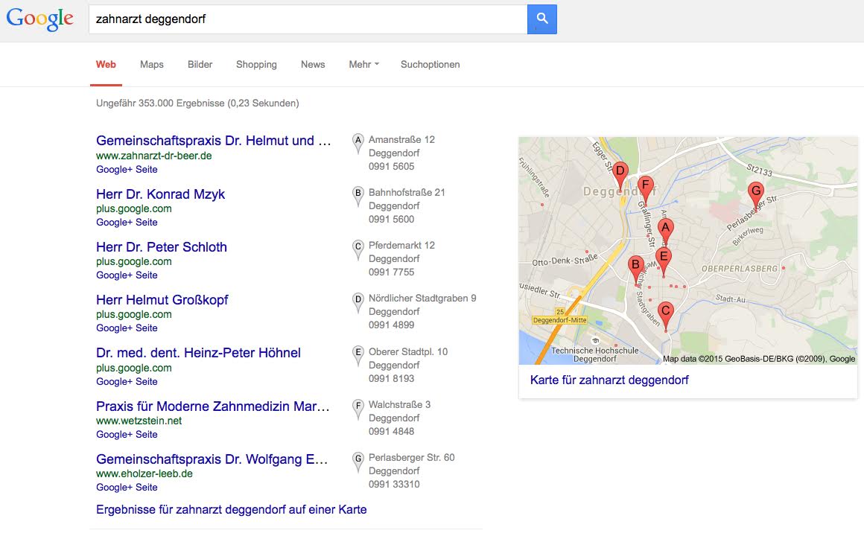Select red pin A on the map

pyautogui.click(x=666, y=231)
